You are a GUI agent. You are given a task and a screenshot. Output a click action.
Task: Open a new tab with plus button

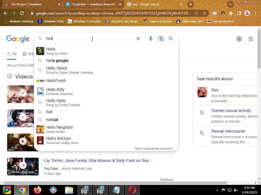191,4
